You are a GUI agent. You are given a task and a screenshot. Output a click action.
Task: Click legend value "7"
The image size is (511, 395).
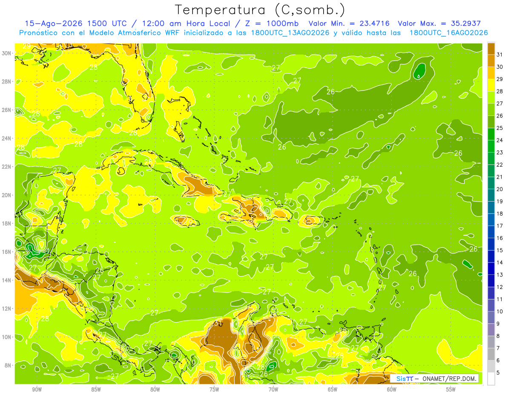498,349
